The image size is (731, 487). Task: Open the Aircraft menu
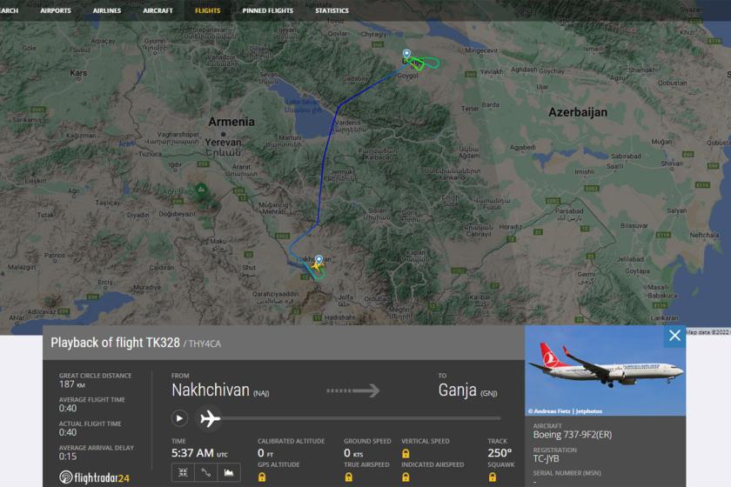158,10
